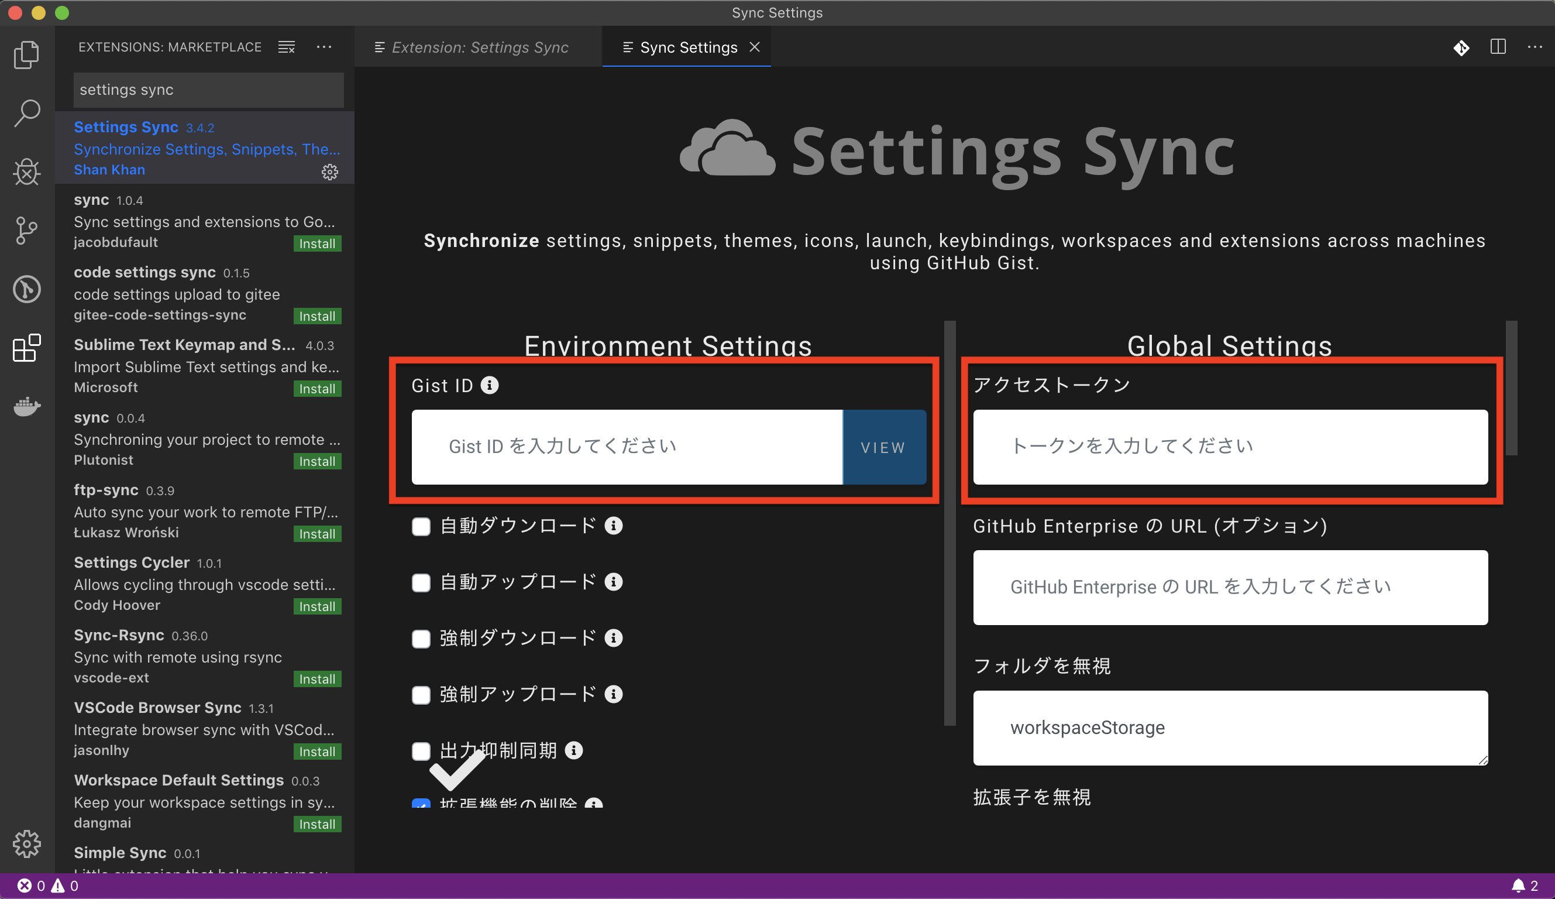Open the notifications bell in status bar

1518,886
